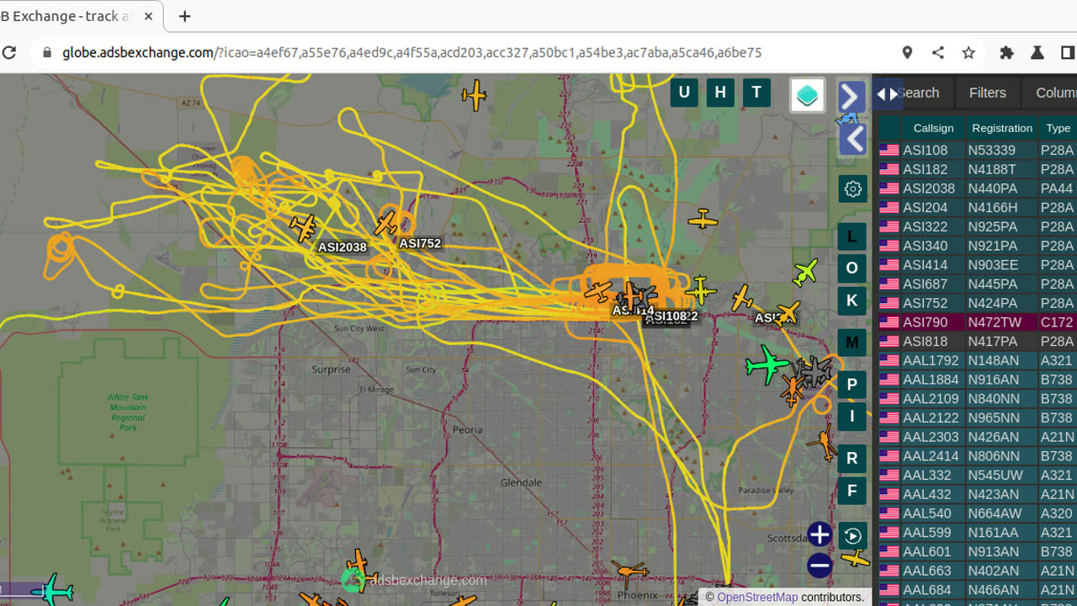Click the yellow aircraft near Scottsdale
This screenshot has width=1077, height=606.
tap(855, 558)
